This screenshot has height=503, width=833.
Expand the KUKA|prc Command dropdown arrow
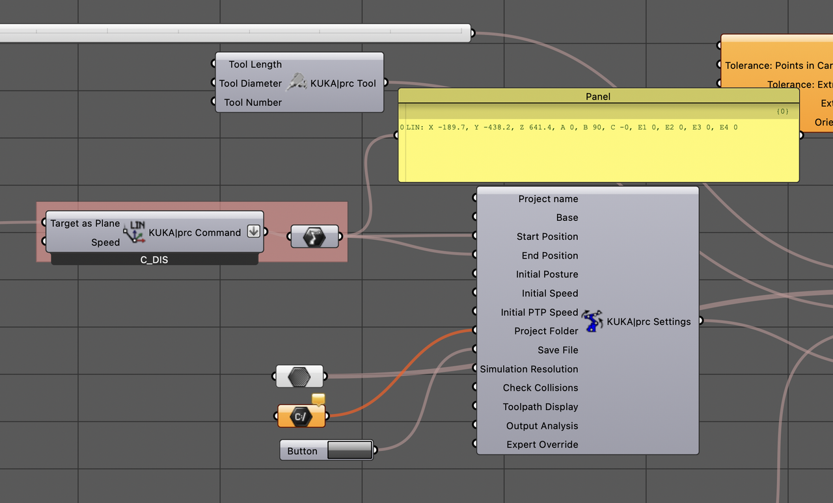pos(254,231)
